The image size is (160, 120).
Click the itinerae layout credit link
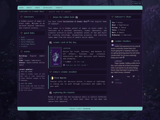pos(86,108)
